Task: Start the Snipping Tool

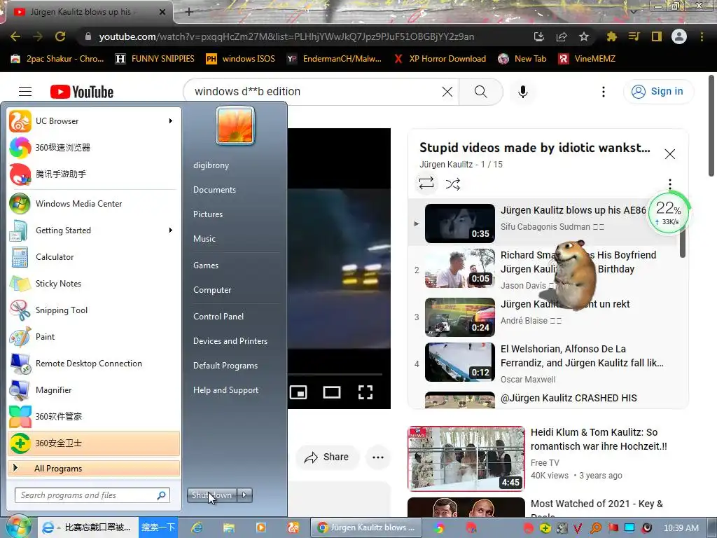Action: [94, 310]
